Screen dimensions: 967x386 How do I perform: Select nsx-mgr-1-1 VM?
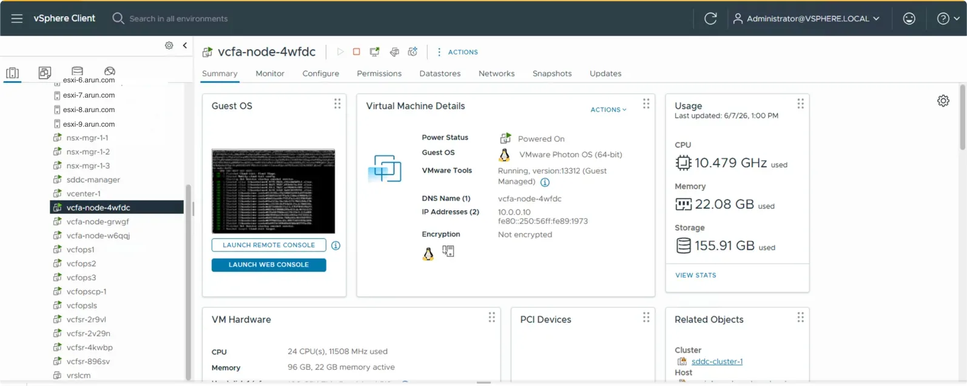point(87,138)
